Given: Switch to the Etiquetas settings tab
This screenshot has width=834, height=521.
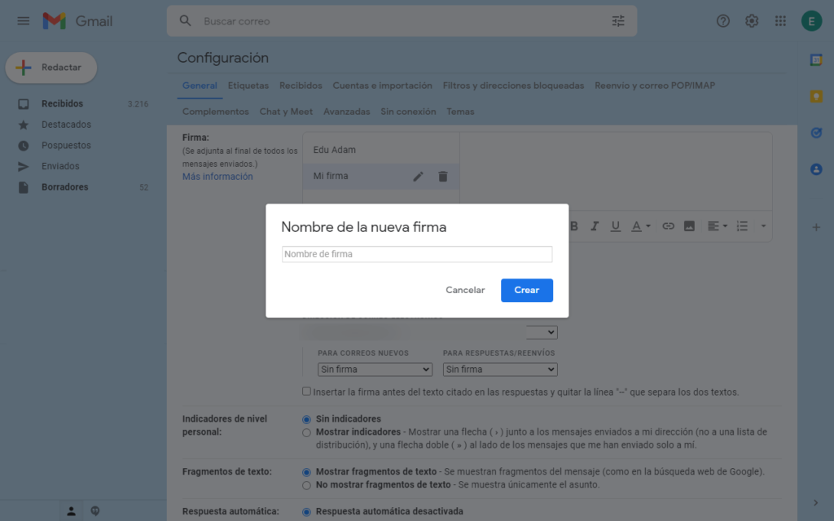Looking at the screenshot, I should pos(248,85).
